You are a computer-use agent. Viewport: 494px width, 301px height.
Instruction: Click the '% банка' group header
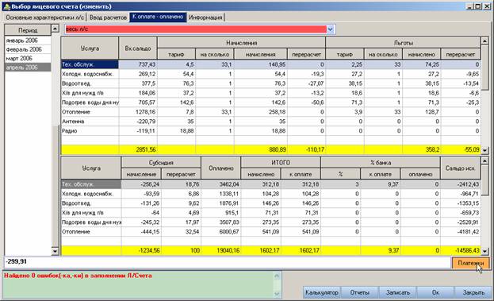point(381,163)
